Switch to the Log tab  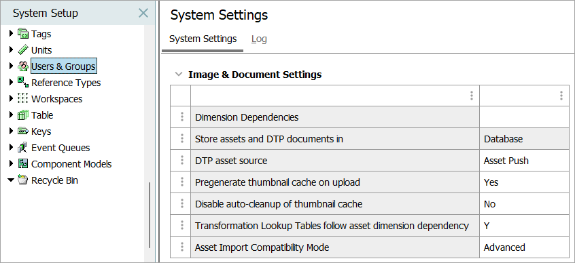pos(259,39)
